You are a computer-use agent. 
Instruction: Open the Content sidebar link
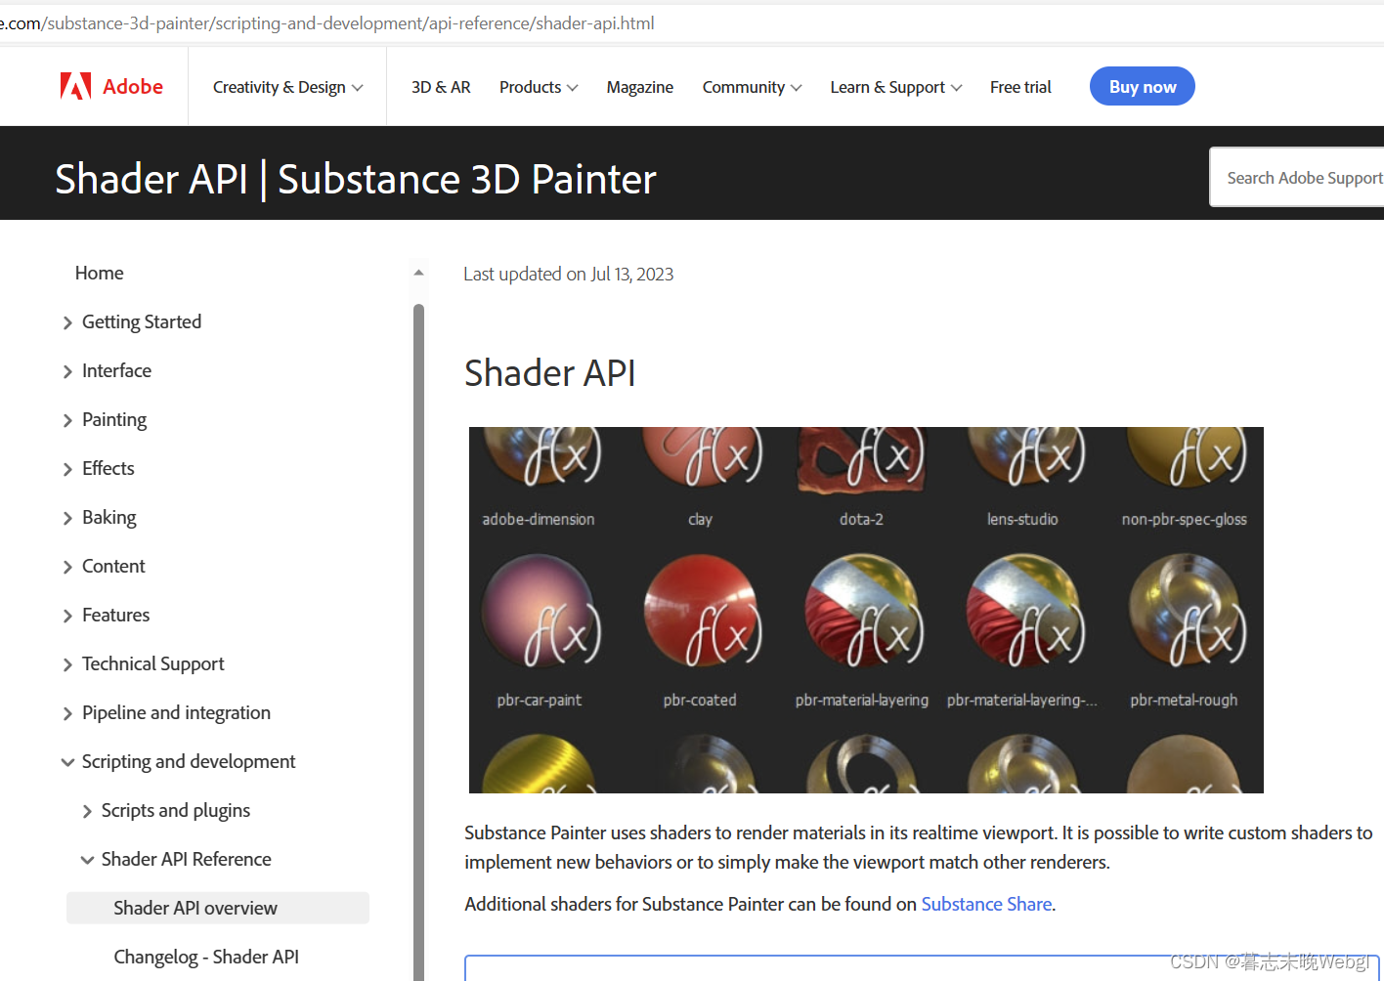pyautogui.click(x=113, y=566)
